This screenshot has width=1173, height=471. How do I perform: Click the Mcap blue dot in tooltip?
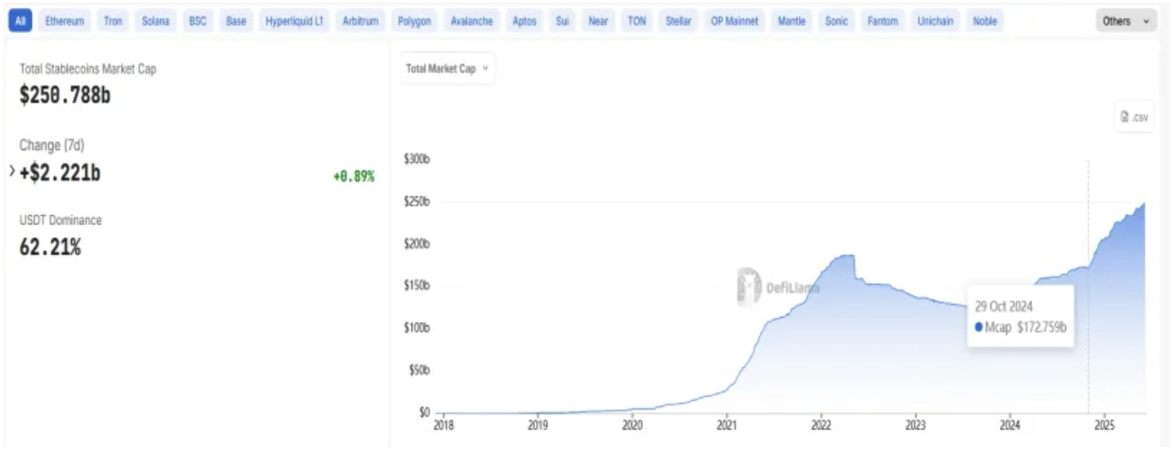pos(979,327)
